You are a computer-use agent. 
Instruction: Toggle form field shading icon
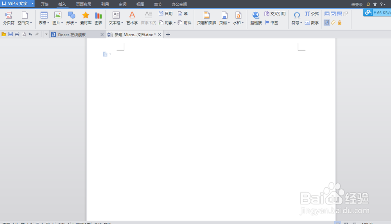326,23
